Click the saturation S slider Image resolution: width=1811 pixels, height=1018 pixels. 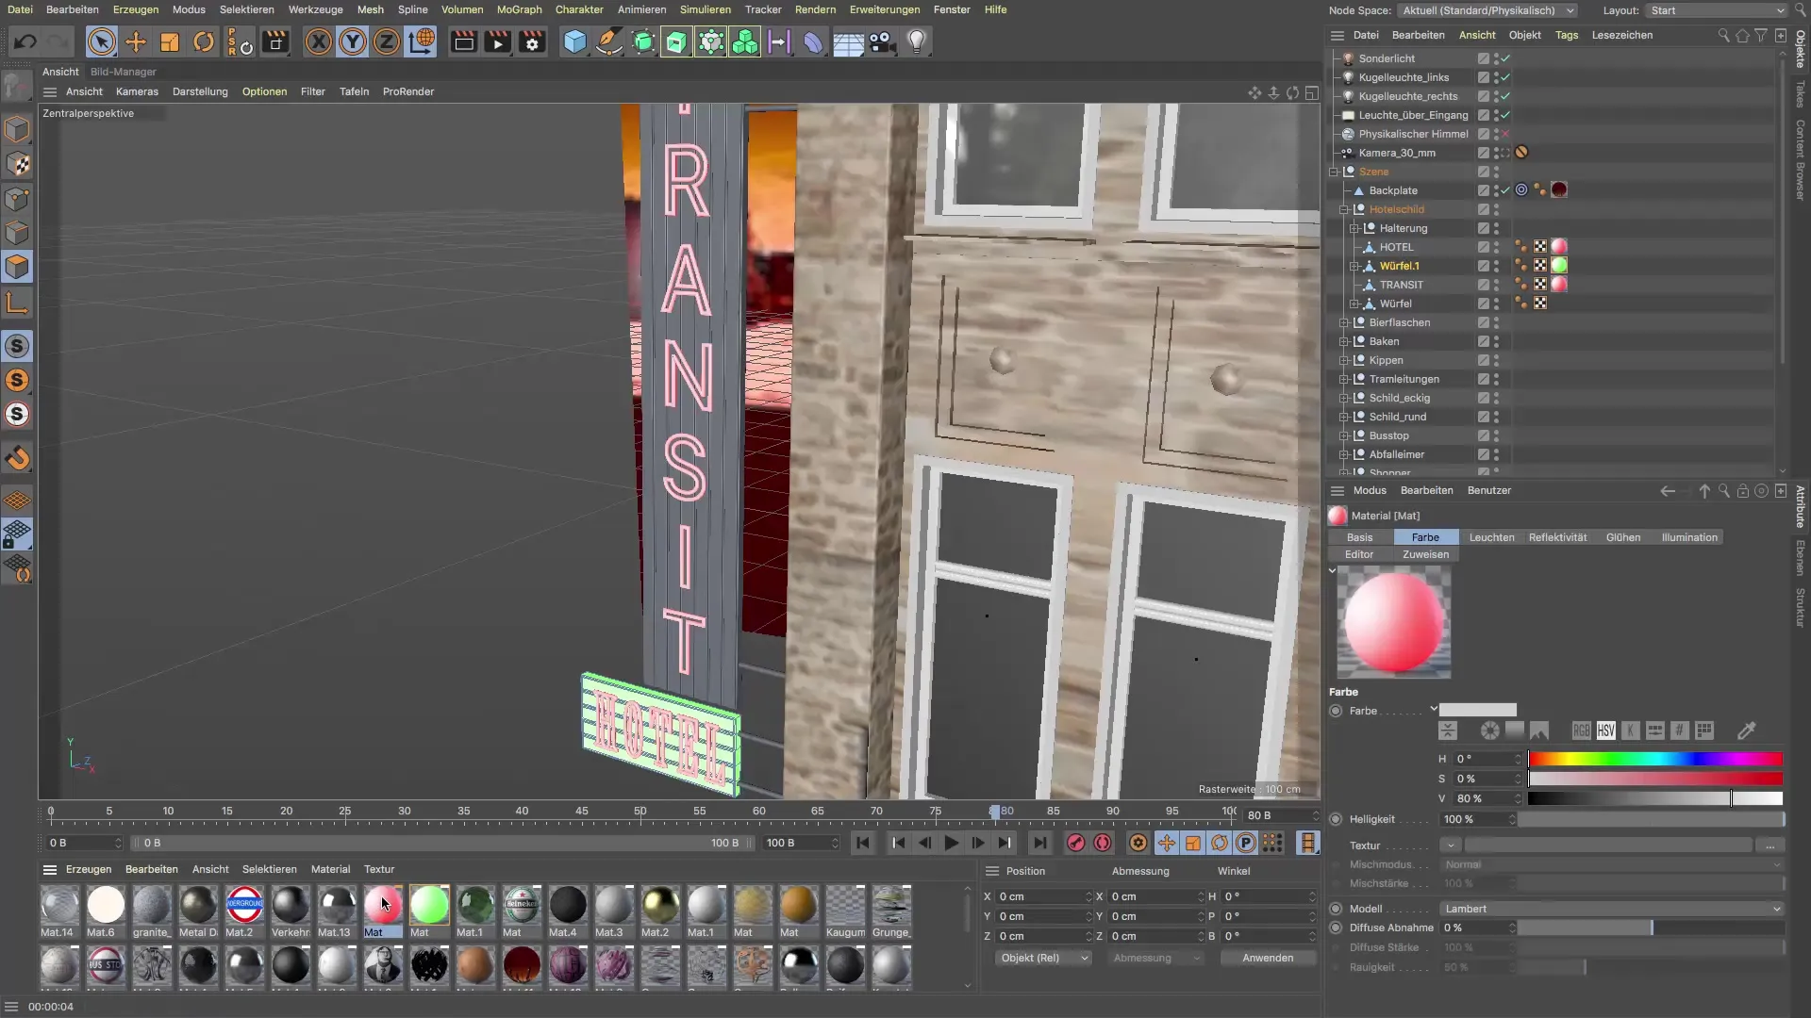pos(1655,779)
